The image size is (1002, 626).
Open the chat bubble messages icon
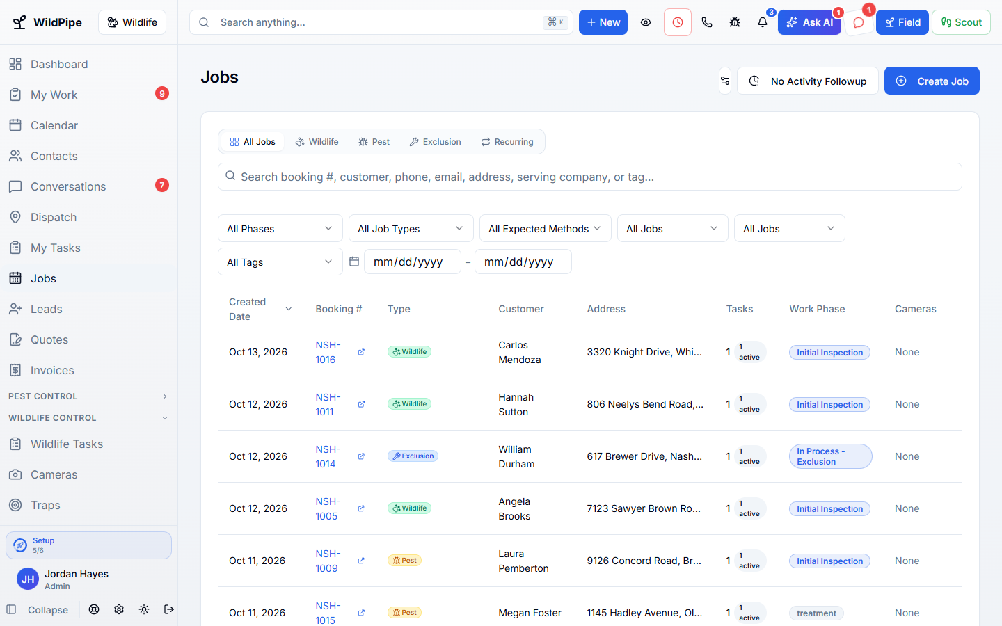pyautogui.click(x=859, y=22)
